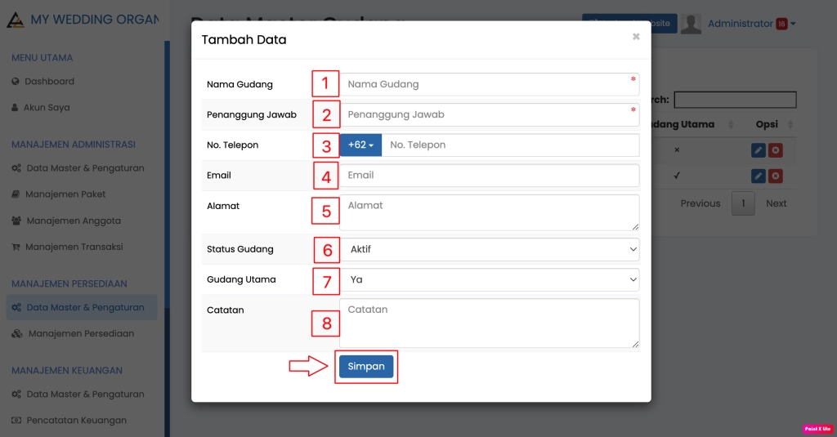
Task: Click the red delete icon in first row
Action: 776,150
